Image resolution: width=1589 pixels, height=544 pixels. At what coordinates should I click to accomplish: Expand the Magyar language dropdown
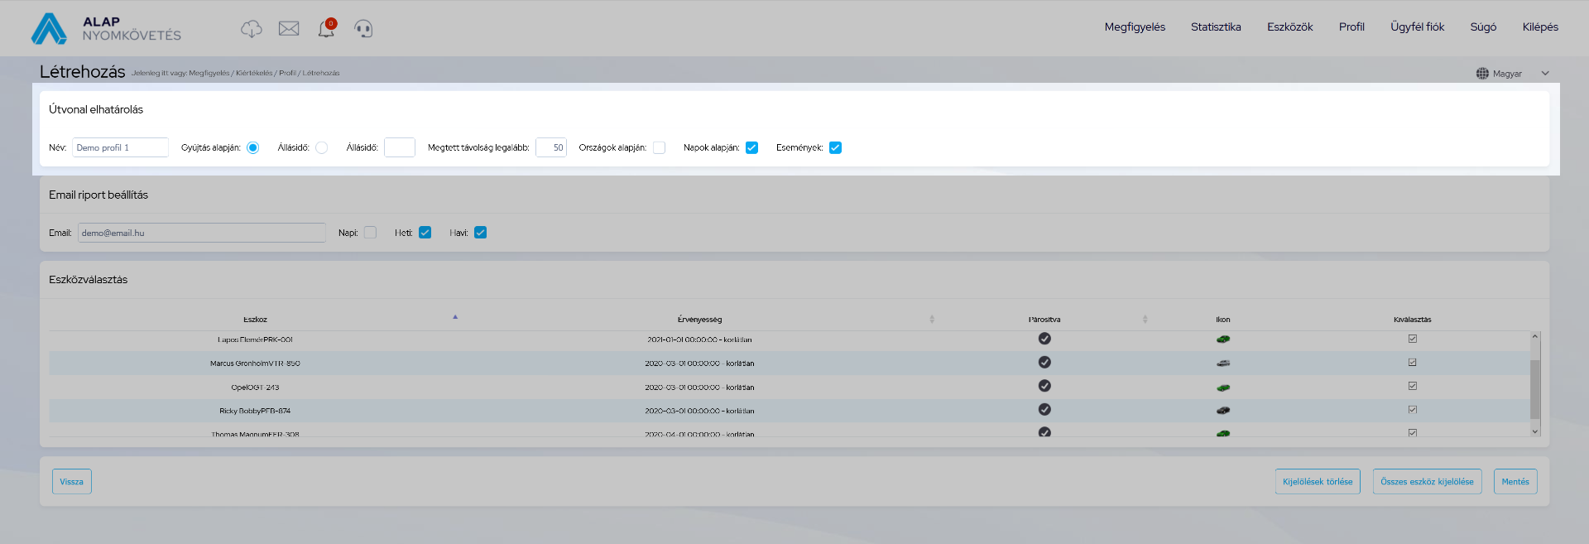click(1544, 74)
